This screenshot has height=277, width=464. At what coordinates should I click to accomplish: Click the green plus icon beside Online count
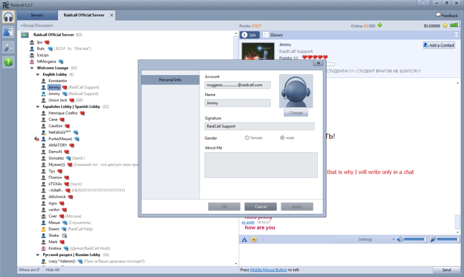380,26
